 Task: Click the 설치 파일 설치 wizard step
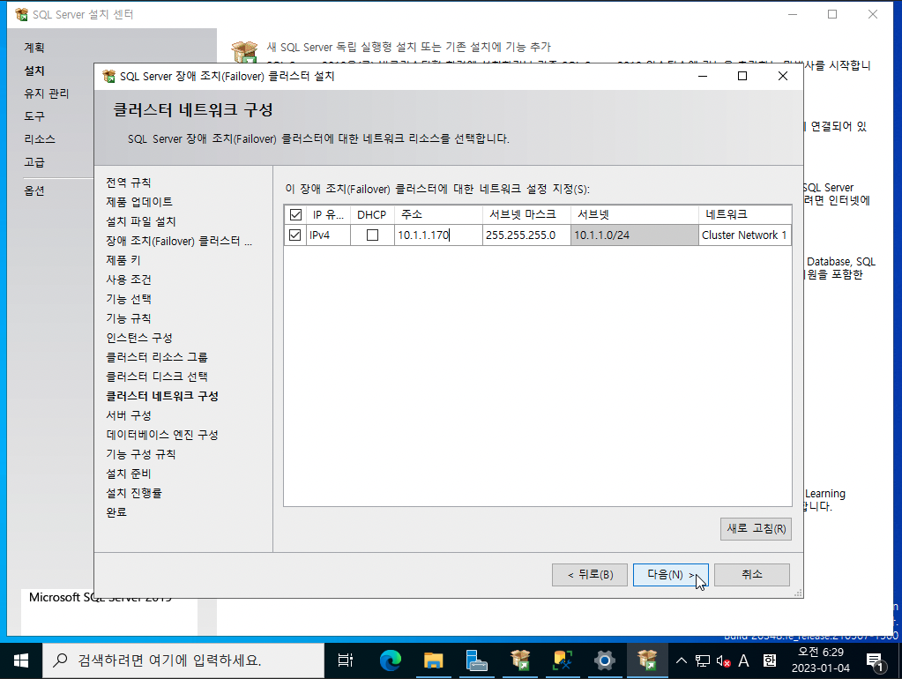tap(141, 221)
